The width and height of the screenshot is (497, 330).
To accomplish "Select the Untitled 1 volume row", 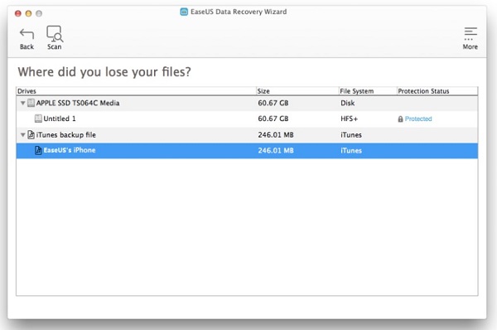I will click(x=247, y=119).
